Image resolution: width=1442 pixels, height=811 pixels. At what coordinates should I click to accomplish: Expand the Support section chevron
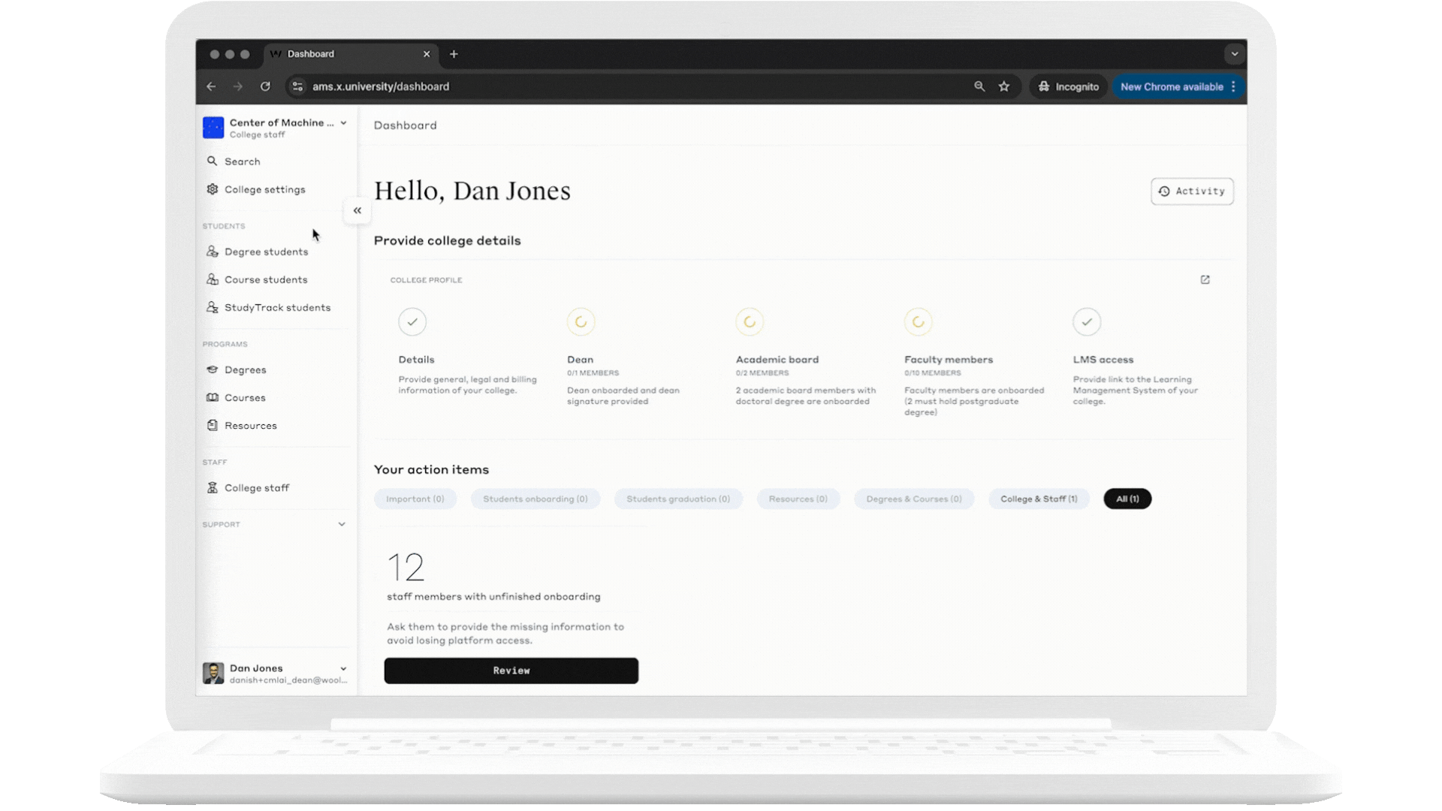tap(342, 525)
